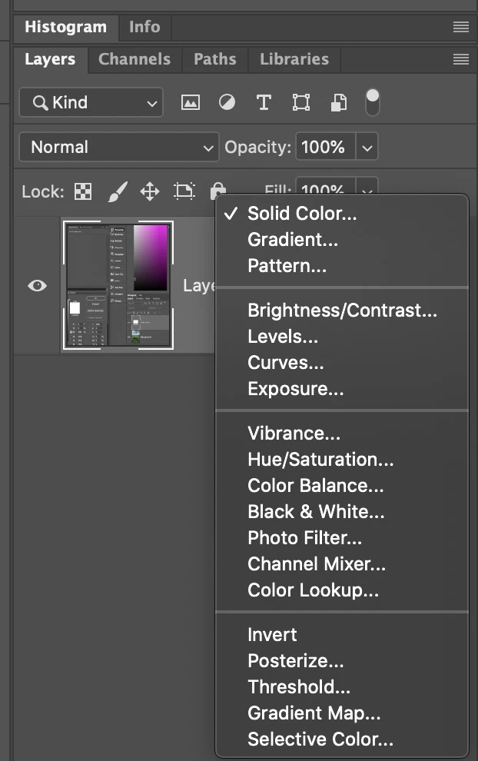The image size is (478, 761).
Task: Hide the layer with eye icon
Action: [38, 285]
